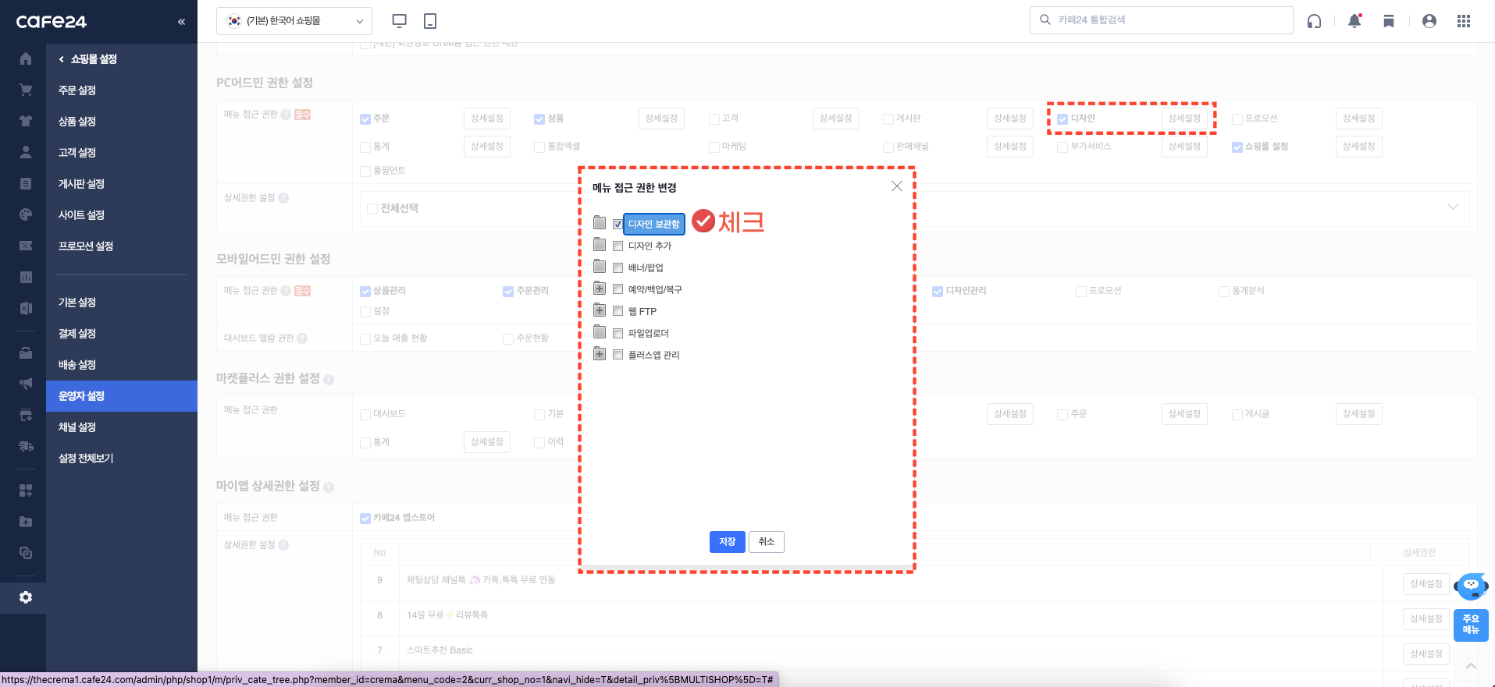
Task: Click the chatbot assistant icon
Action: coord(1471,586)
